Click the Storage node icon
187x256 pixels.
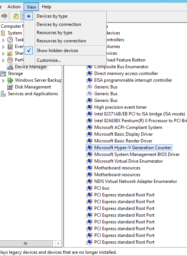3,73
